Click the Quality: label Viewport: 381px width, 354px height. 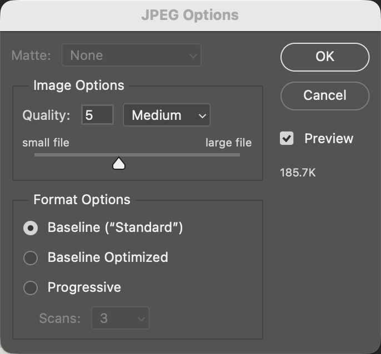(46, 115)
